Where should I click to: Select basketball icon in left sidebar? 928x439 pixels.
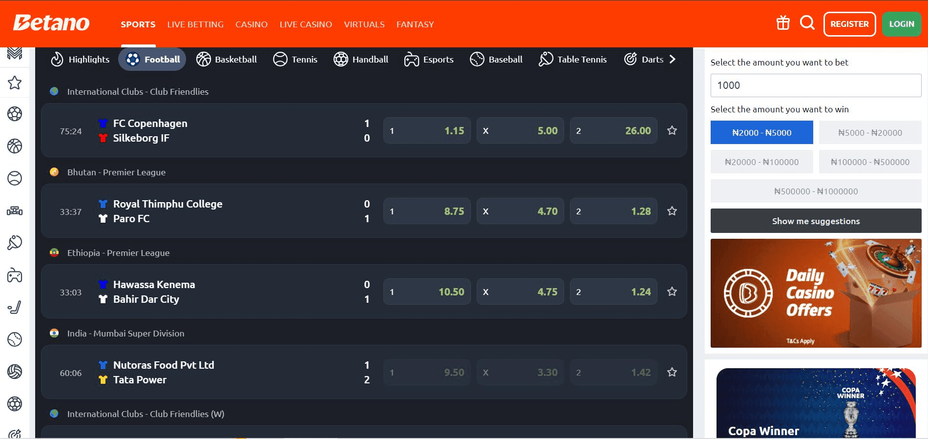click(15, 146)
